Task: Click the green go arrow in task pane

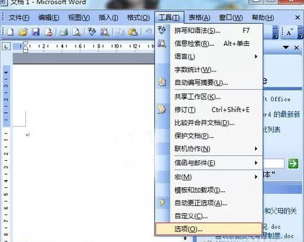Action: click(x=293, y=163)
